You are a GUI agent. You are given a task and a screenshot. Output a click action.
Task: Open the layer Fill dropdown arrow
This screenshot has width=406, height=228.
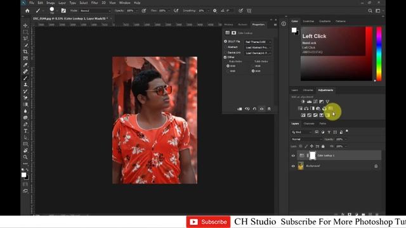coord(346,146)
